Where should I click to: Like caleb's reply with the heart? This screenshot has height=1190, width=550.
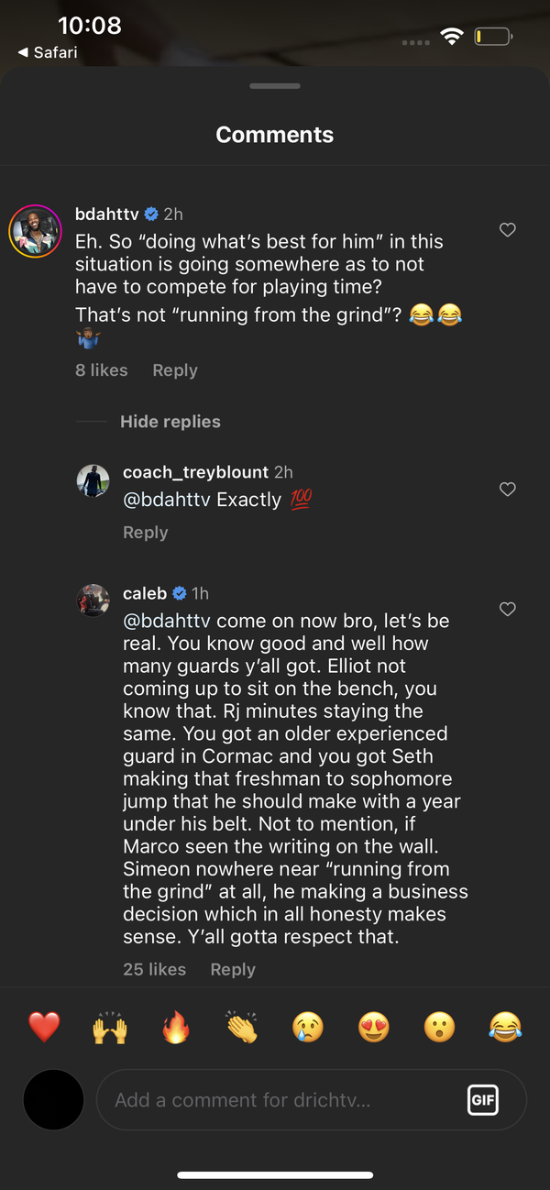507,609
